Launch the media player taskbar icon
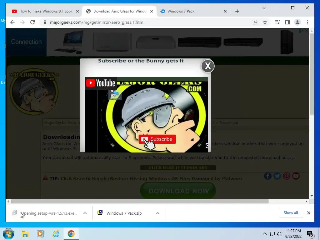Image resolution: width=320 pixels, height=240 pixels. [x=40, y=234]
